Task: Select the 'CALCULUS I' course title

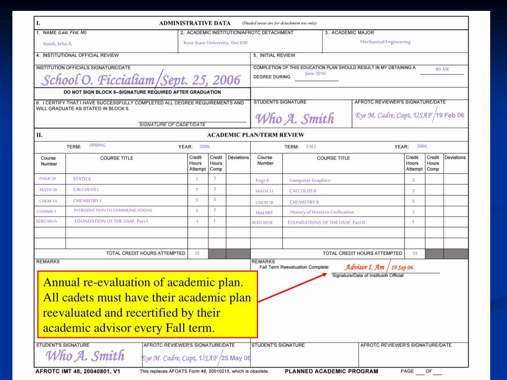Action: click(x=86, y=190)
